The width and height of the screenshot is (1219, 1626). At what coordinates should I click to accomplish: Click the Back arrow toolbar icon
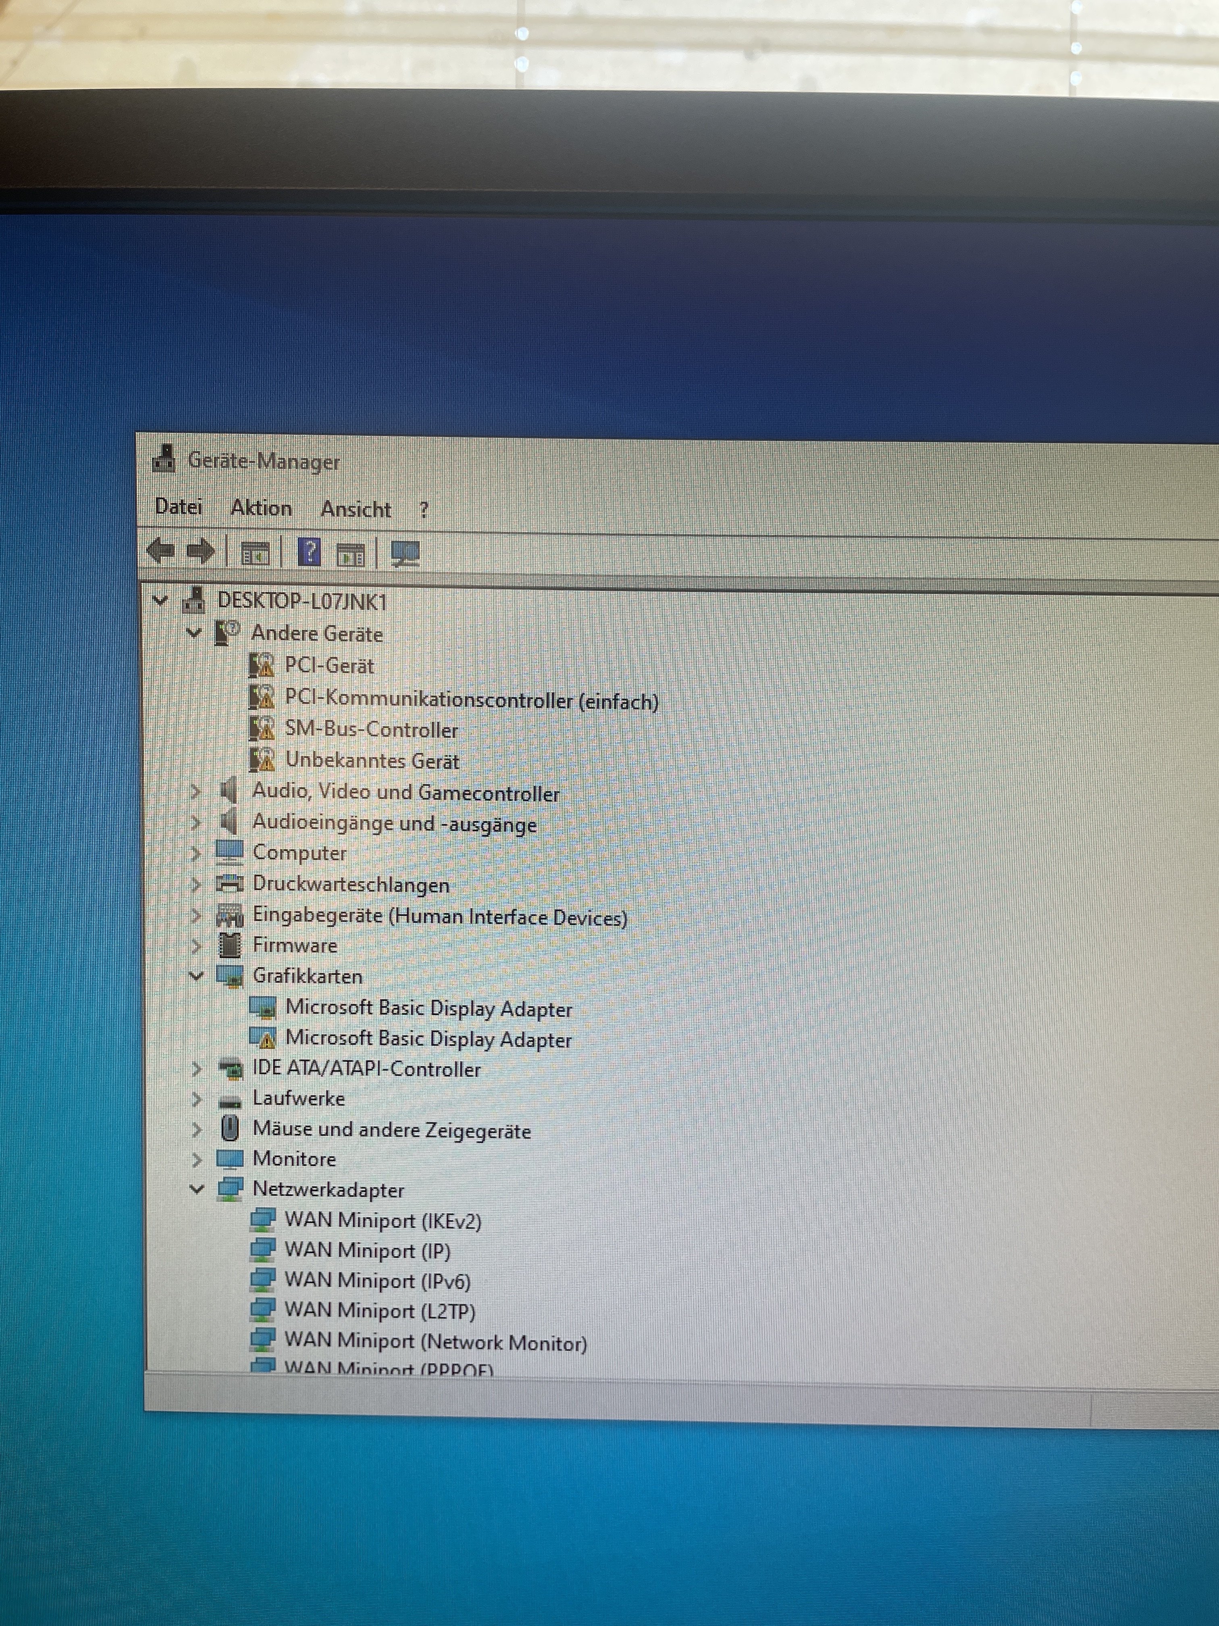[x=161, y=550]
